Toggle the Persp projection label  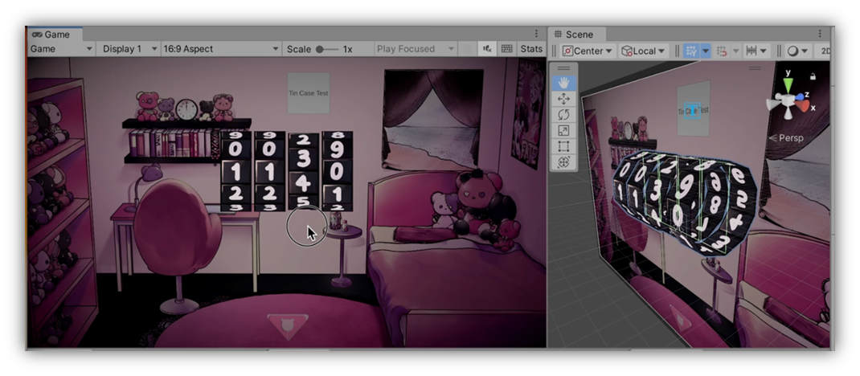click(x=787, y=138)
